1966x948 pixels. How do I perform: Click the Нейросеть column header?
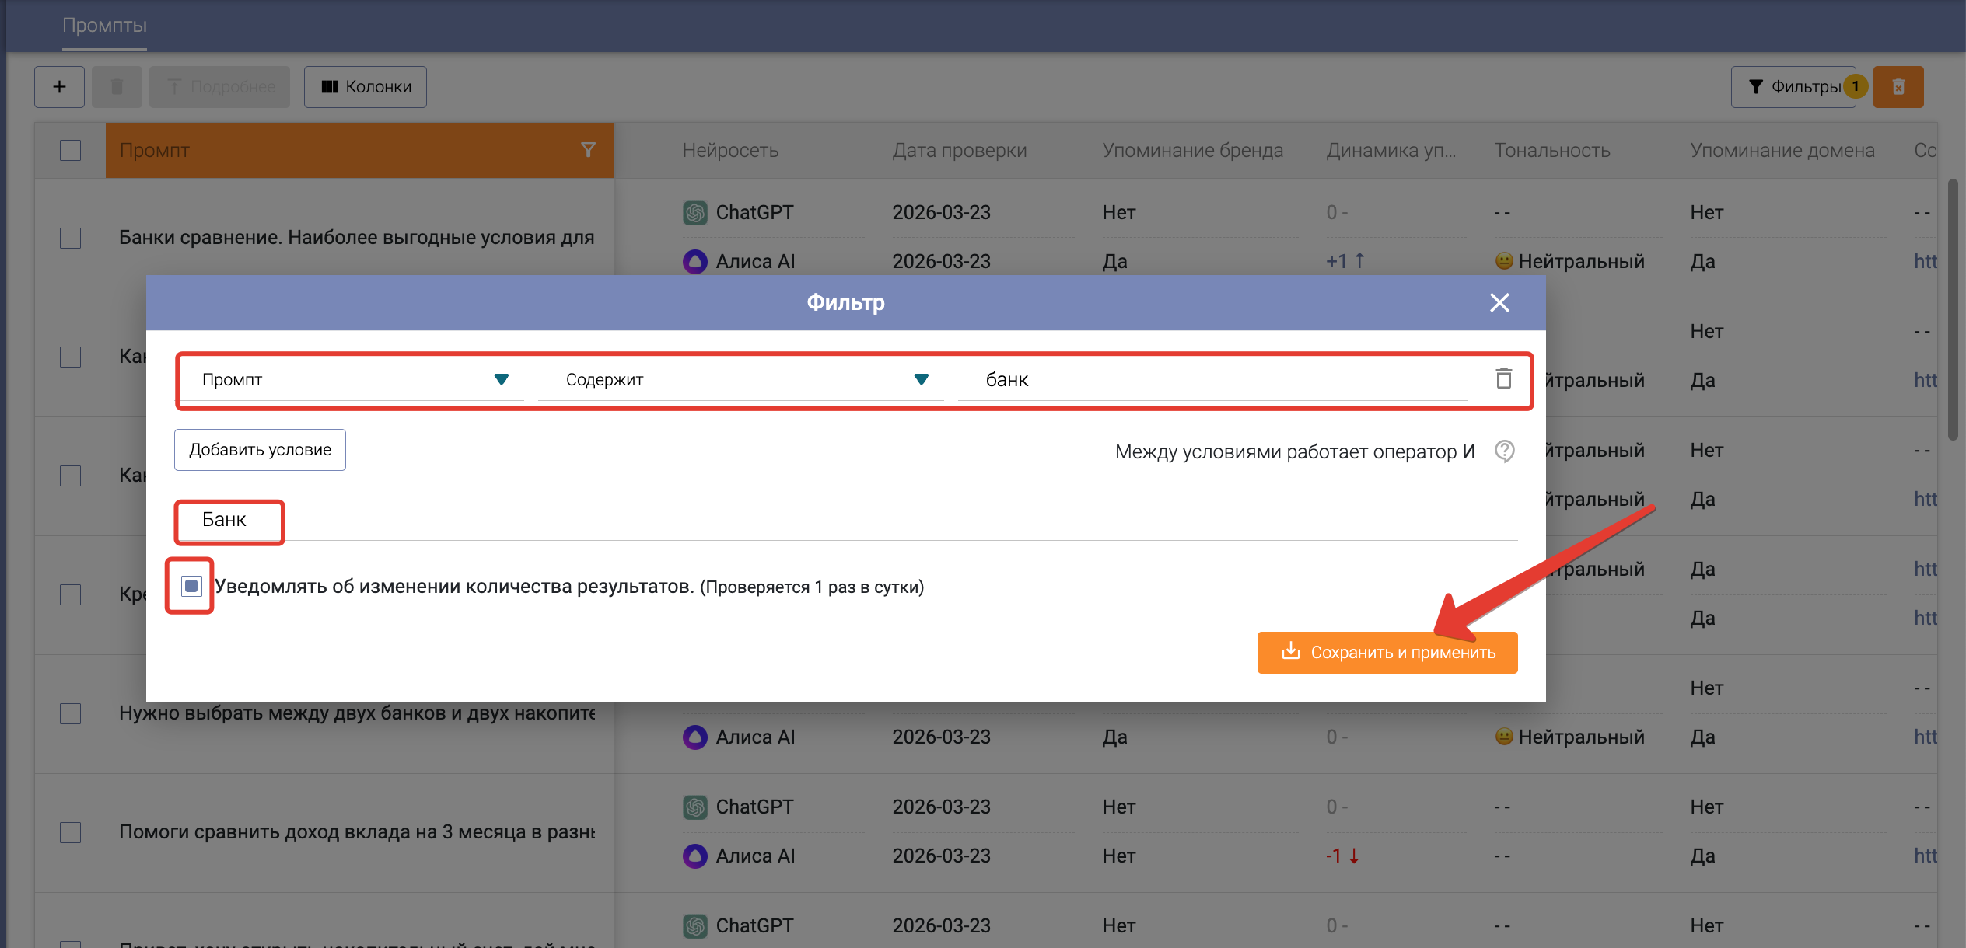coord(729,150)
